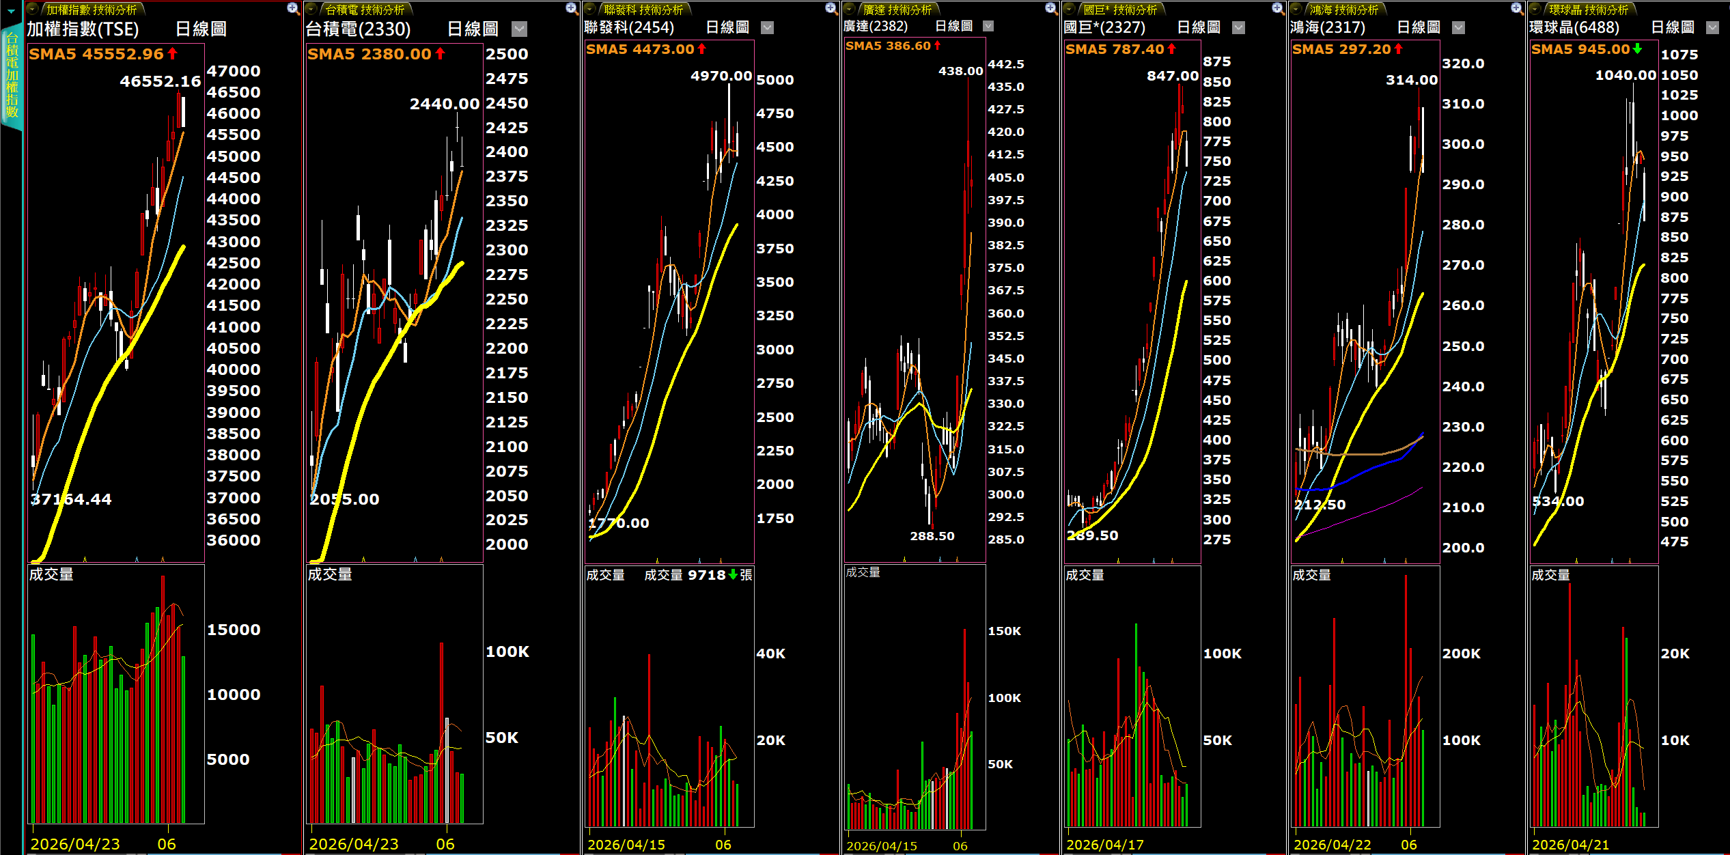Open round menu icon of 加權指數 panel
Image resolution: width=1730 pixels, height=855 pixels.
click(x=32, y=10)
